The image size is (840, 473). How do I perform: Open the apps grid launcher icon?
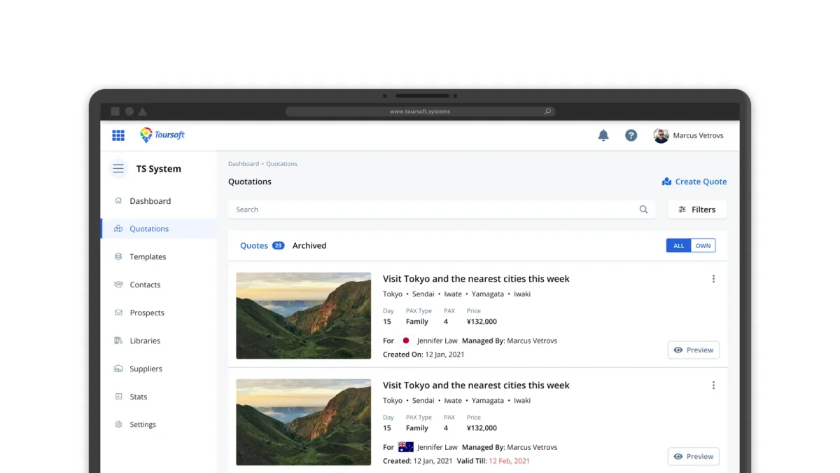[118, 135]
